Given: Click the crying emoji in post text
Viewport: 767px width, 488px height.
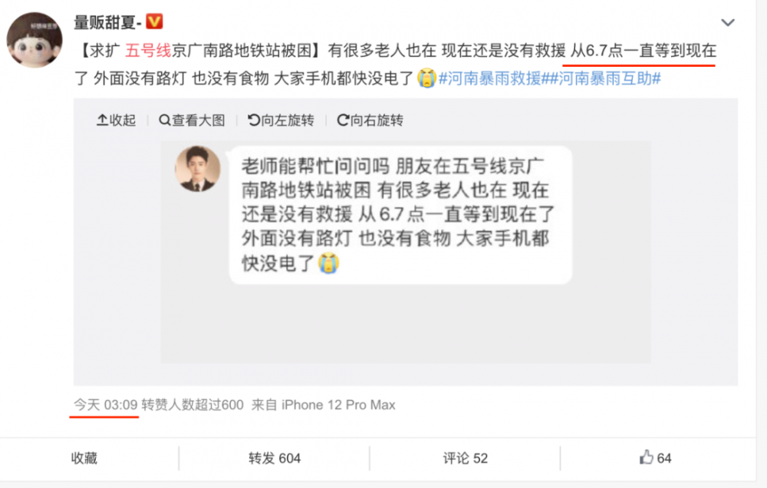Looking at the screenshot, I should (426, 78).
